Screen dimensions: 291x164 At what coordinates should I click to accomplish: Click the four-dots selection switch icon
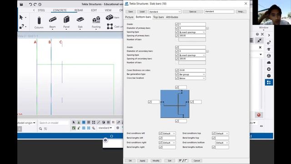[94, 122]
